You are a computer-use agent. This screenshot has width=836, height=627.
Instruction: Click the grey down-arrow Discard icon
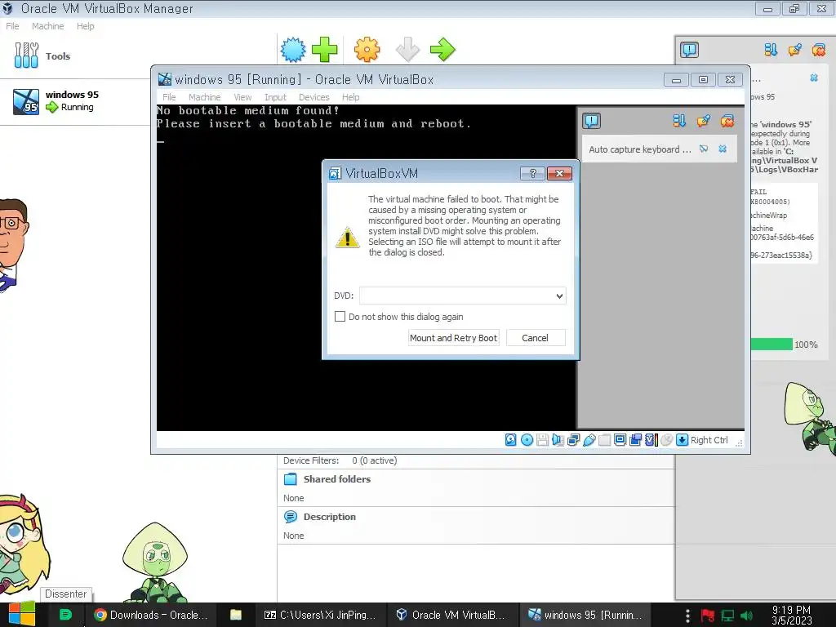click(x=408, y=50)
